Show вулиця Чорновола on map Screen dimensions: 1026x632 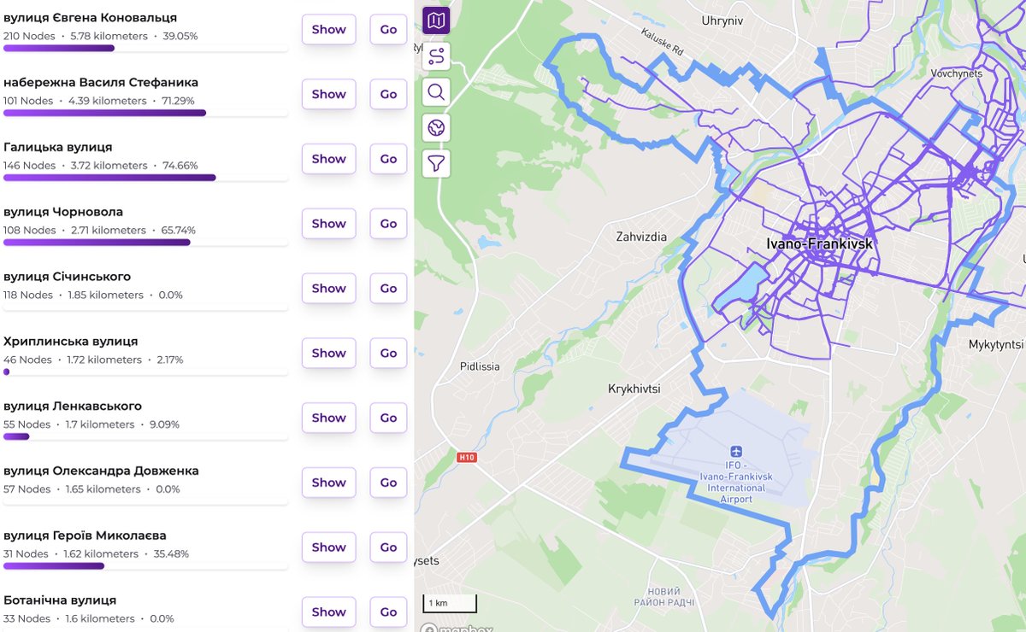click(x=328, y=224)
